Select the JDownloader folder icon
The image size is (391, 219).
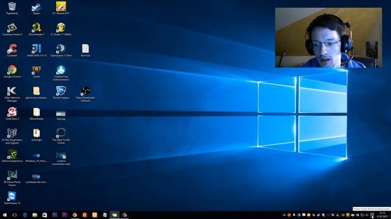click(37, 114)
